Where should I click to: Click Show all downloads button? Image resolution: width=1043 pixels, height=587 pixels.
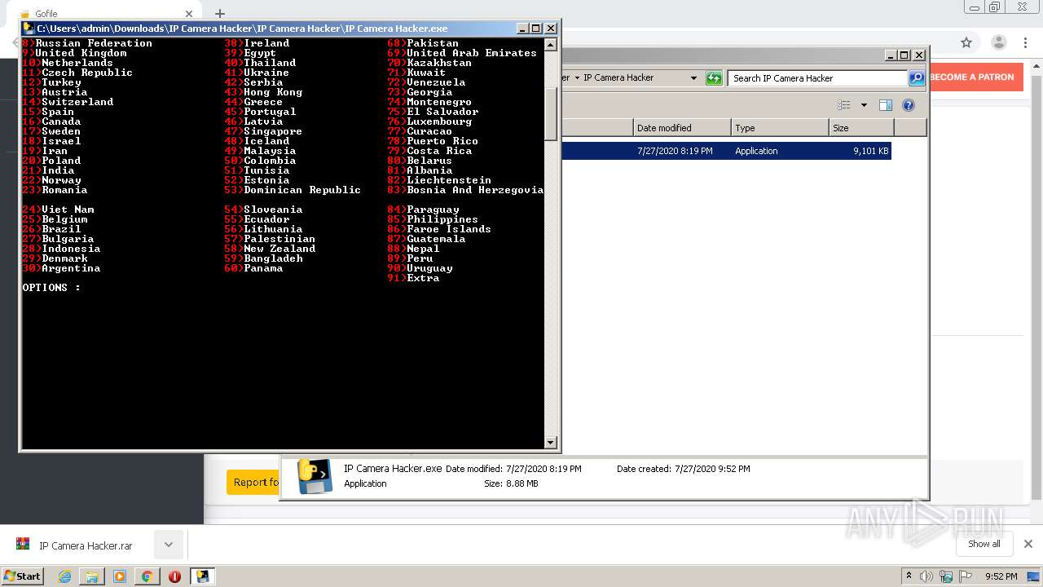click(984, 544)
